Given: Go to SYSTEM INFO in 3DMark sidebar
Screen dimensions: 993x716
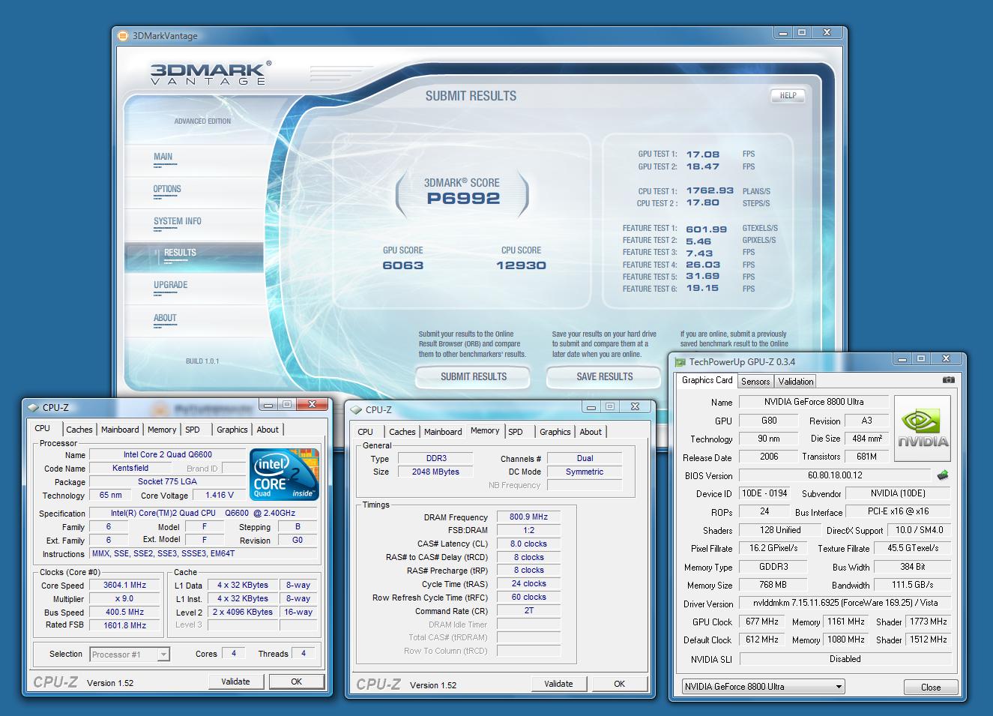Looking at the screenshot, I should (178, 221).
